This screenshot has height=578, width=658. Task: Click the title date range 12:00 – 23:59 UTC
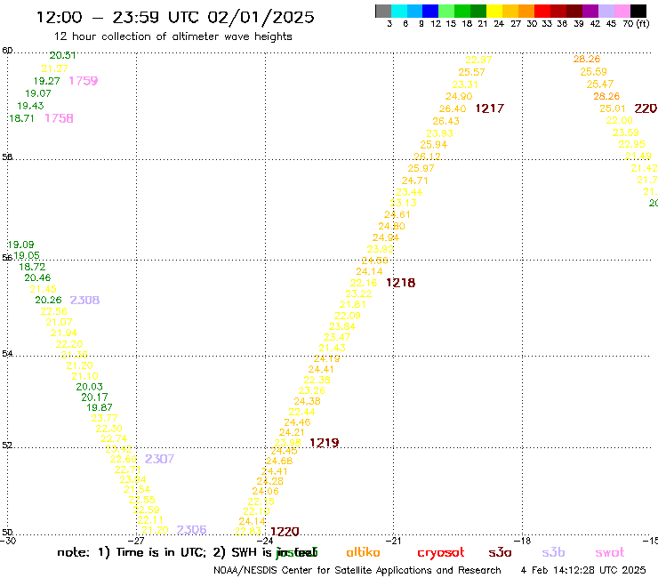[119, 17]
